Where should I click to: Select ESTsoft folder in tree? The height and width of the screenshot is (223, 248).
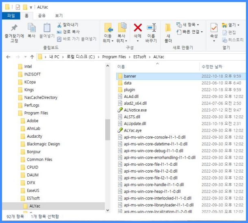pyautogui.click(x=33, y=198)
